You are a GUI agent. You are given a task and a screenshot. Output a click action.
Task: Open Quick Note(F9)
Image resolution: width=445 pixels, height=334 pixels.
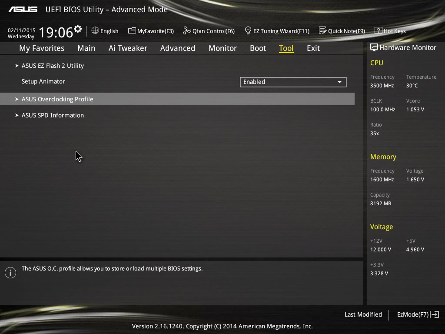346,31
